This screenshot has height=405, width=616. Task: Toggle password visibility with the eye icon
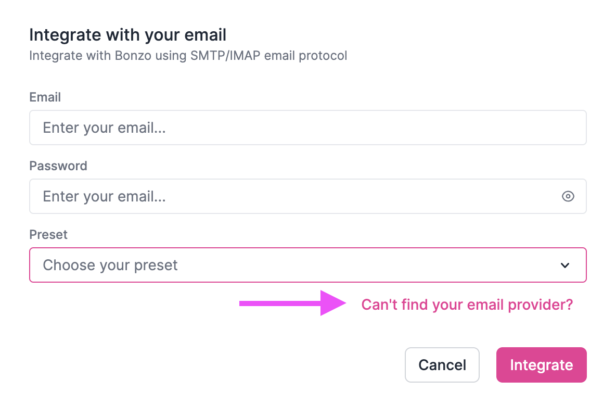(x=568, y=196)
